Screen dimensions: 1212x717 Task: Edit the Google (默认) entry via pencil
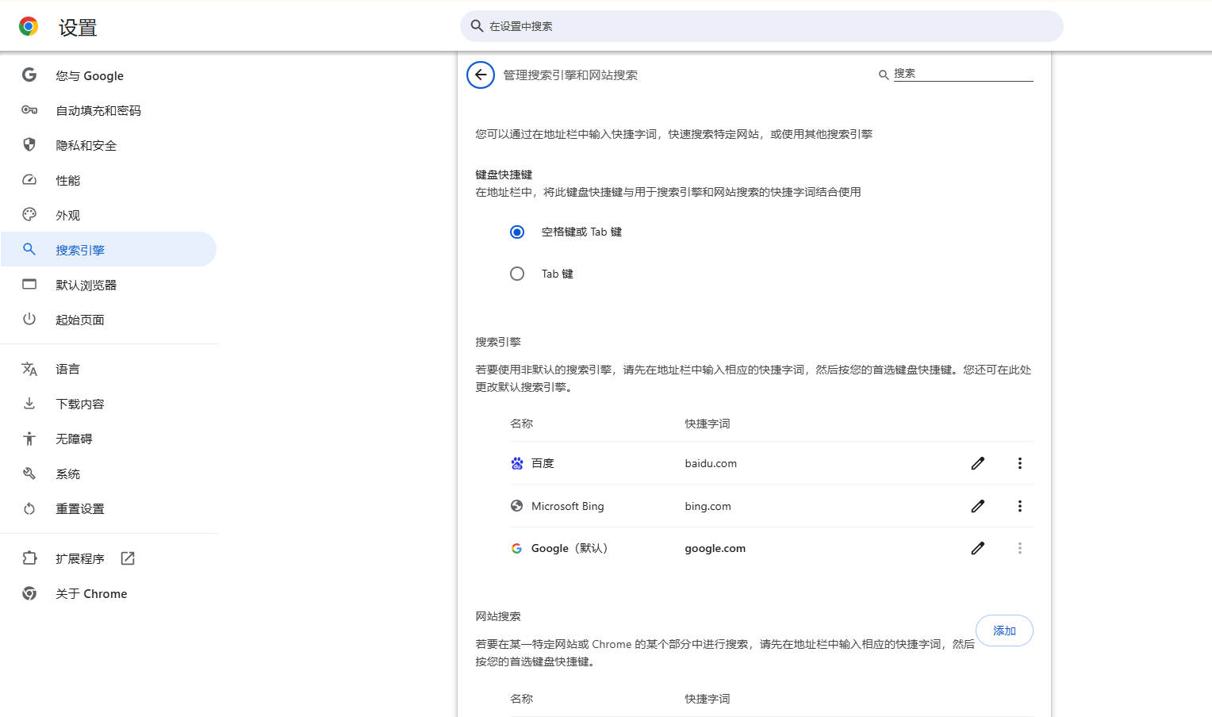[x=978, y=548]
